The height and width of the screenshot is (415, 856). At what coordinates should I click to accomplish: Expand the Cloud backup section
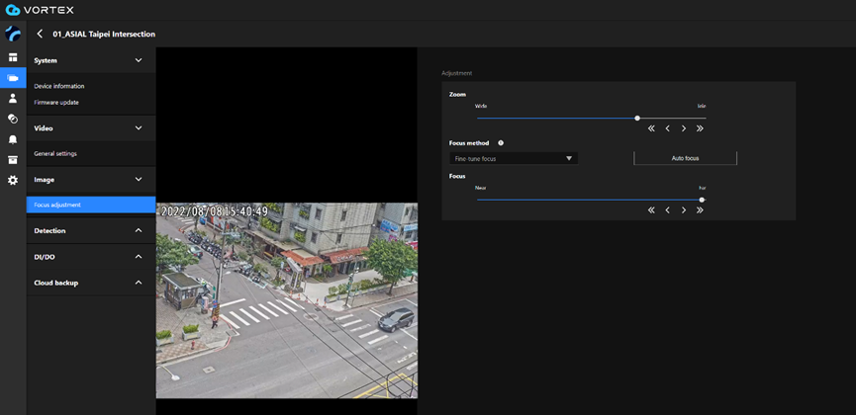(139, 283)
